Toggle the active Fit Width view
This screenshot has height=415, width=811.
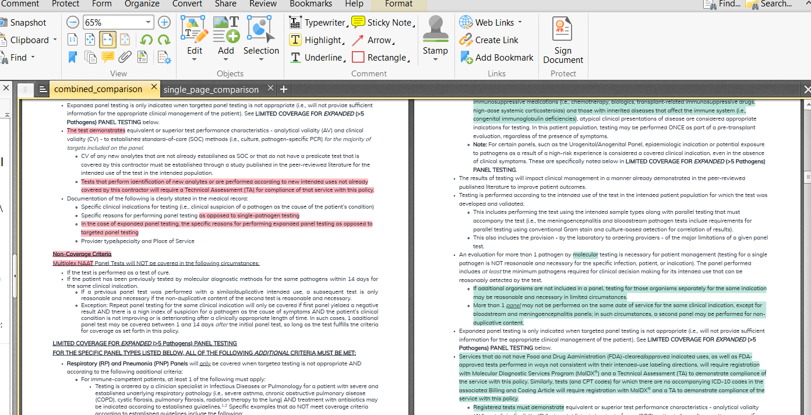pos(108,40)
